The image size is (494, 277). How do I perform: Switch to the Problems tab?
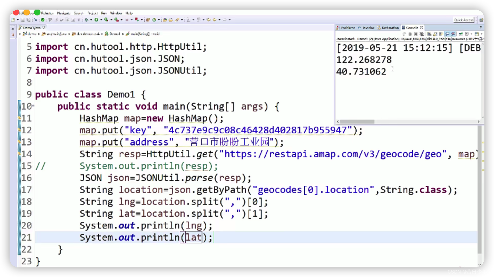coord(346,27)
